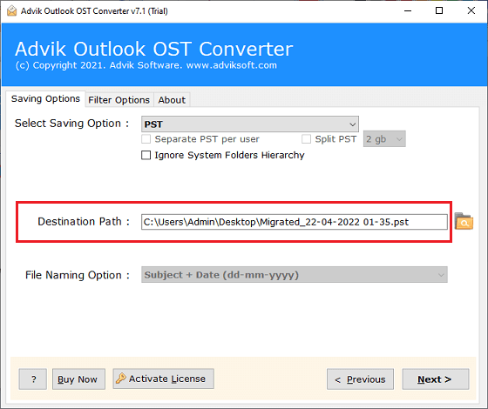488x409 pixels.
Task: Go back with the Previous button
Action: (360, 379)
